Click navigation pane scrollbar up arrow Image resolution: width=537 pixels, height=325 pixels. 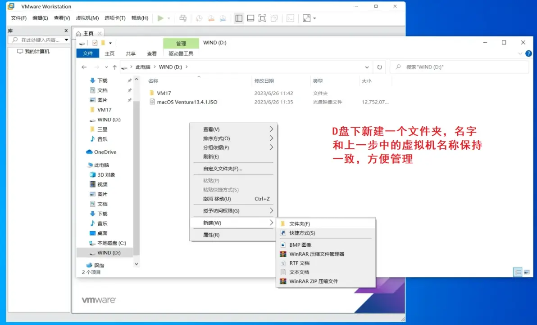click(x=137, y=79)
